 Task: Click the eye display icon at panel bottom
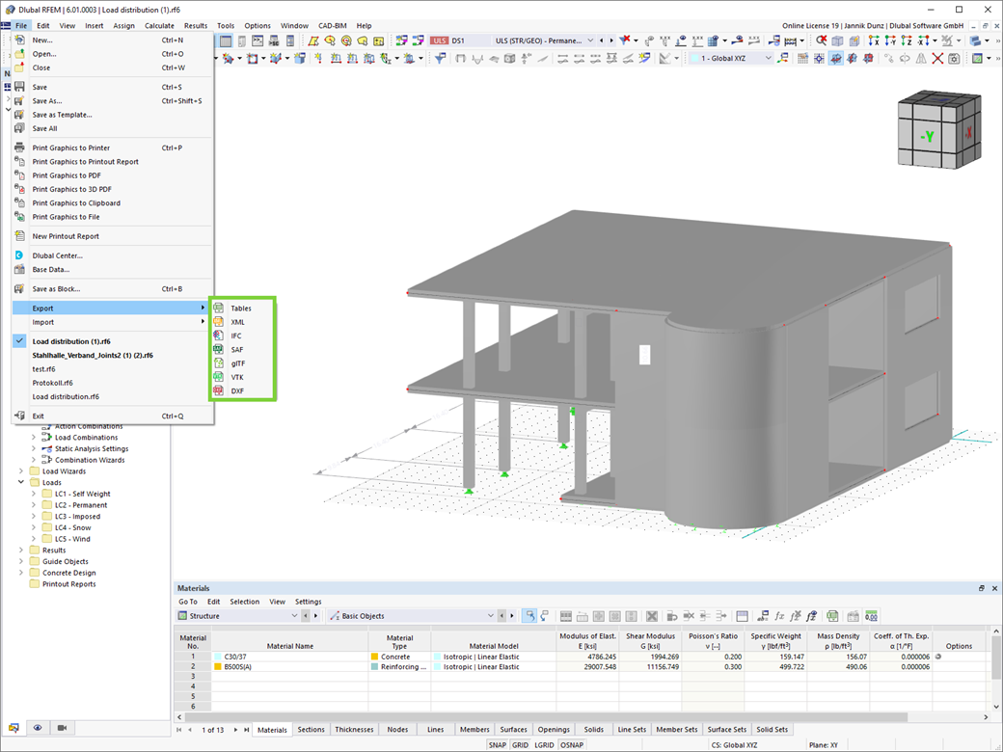click(x=38, y=728)
